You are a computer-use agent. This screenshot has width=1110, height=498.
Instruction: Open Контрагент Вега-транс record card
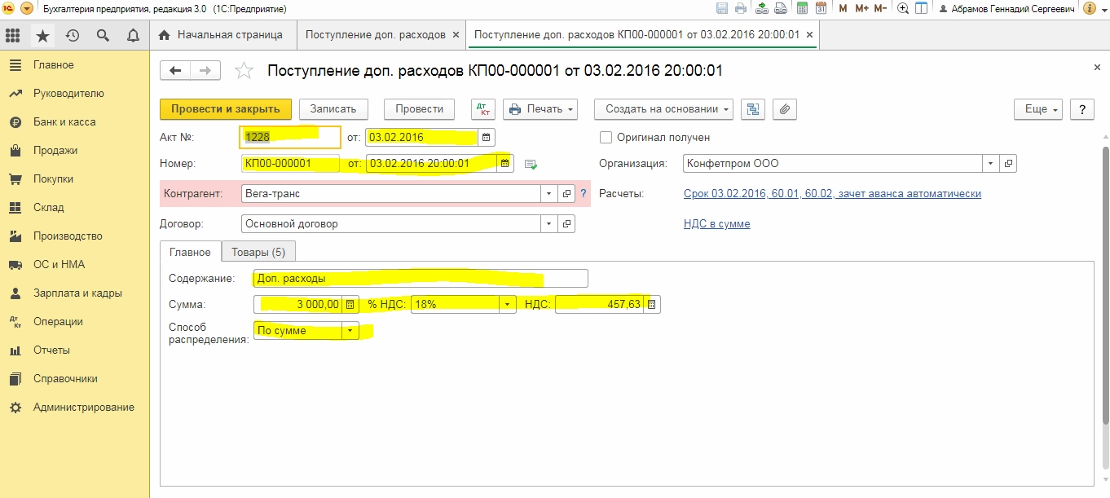point(567,194)
